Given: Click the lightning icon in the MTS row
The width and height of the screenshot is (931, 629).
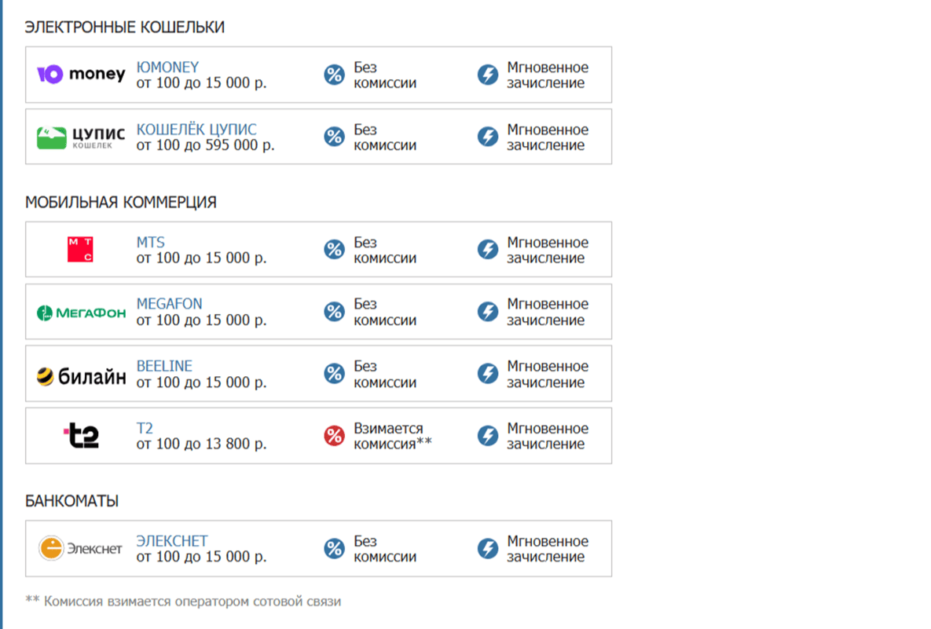Looking at the screenshot, I should [x=488, y=250].
